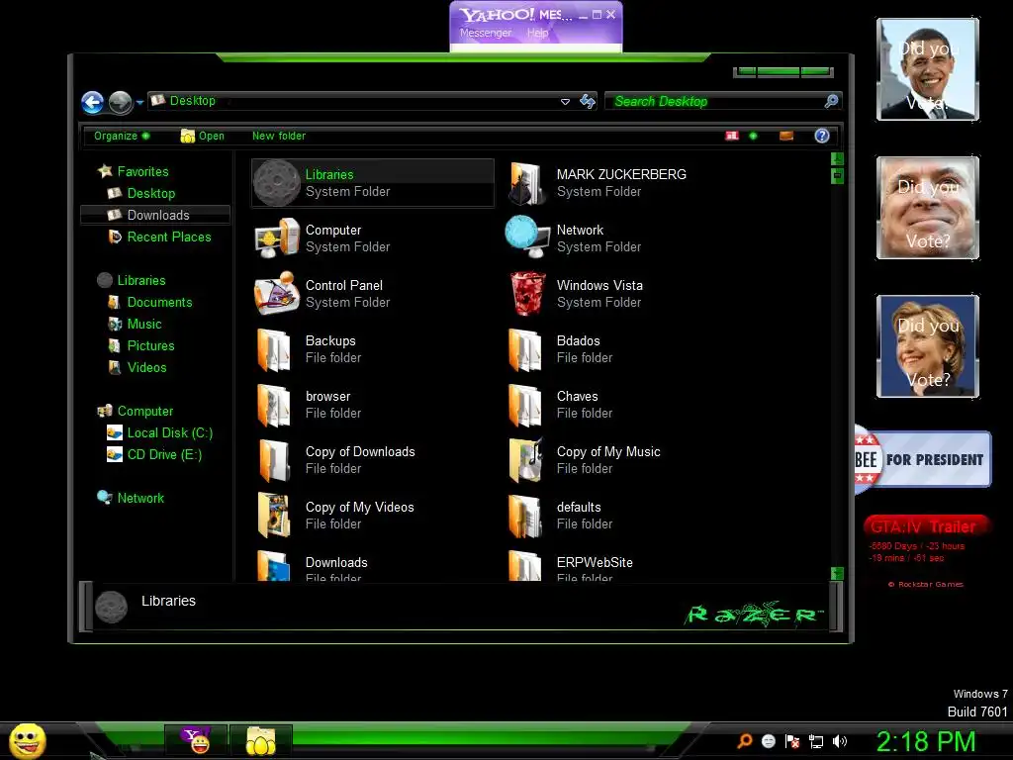Open the Pictures library
The image size is (1013, 760).
(x=141, y=345)
